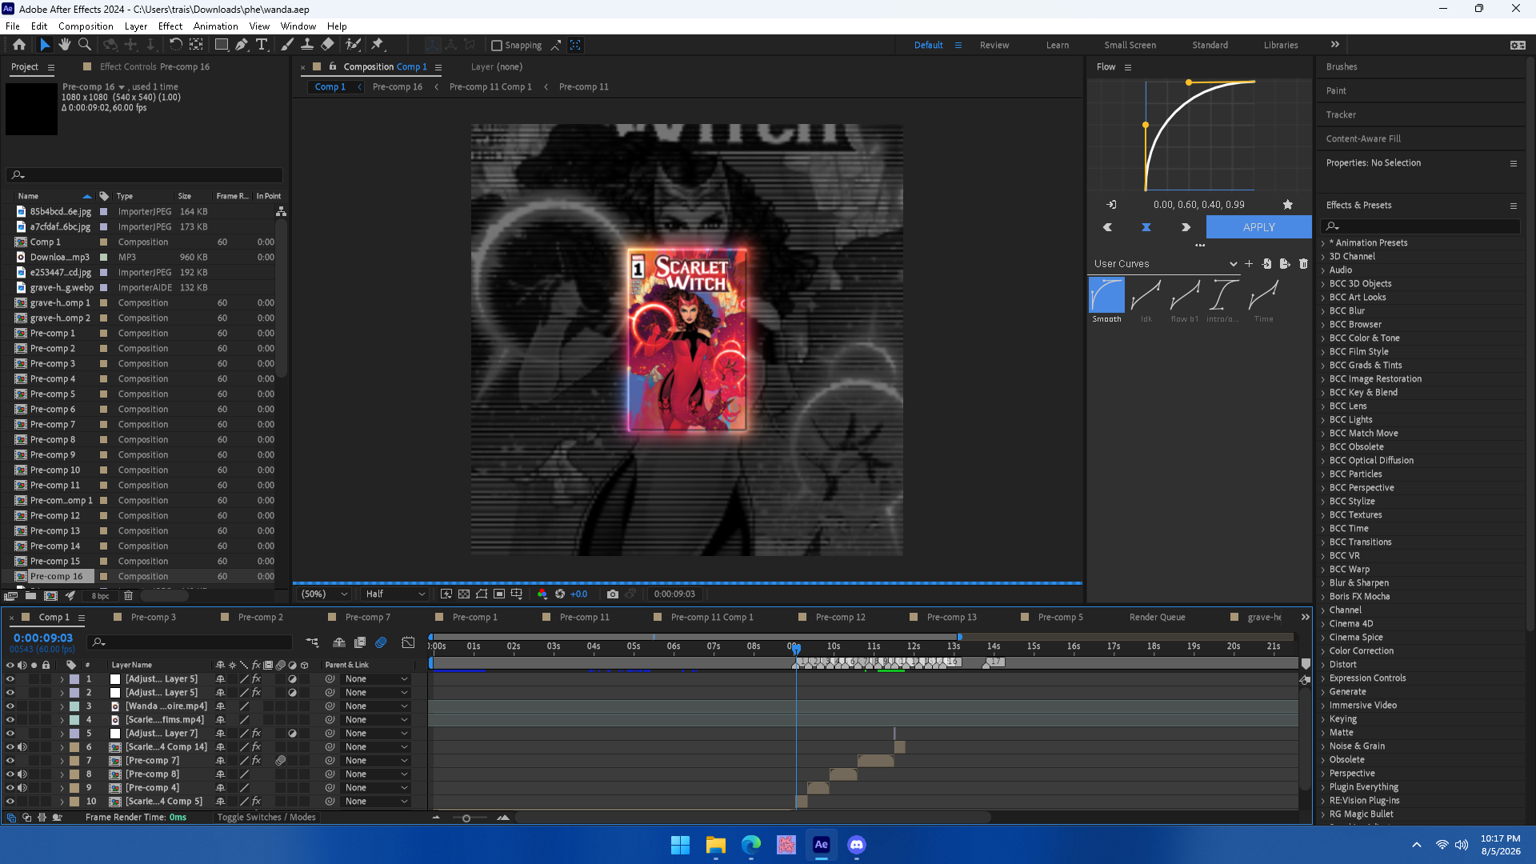
Task: Select the Eraser tool
Action: [x=328, y=45]
